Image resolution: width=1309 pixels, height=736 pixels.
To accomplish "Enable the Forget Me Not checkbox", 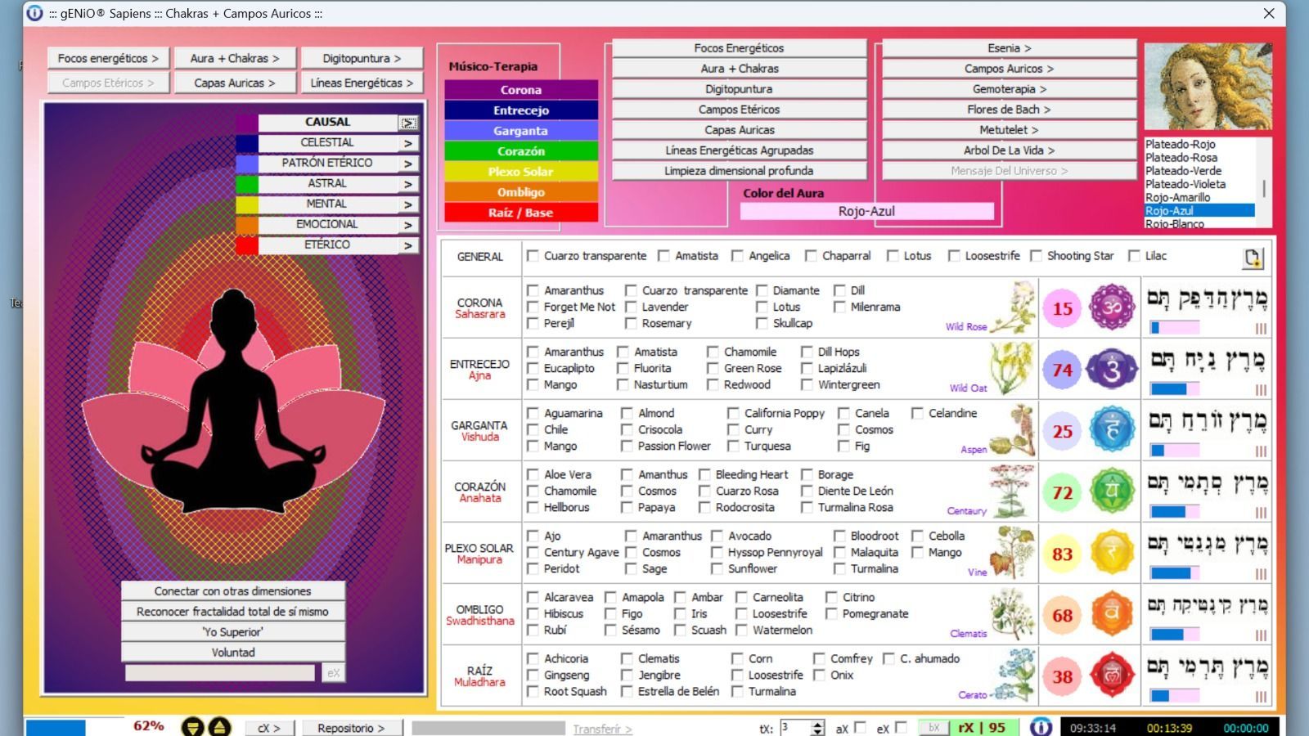I will point(533,307).
